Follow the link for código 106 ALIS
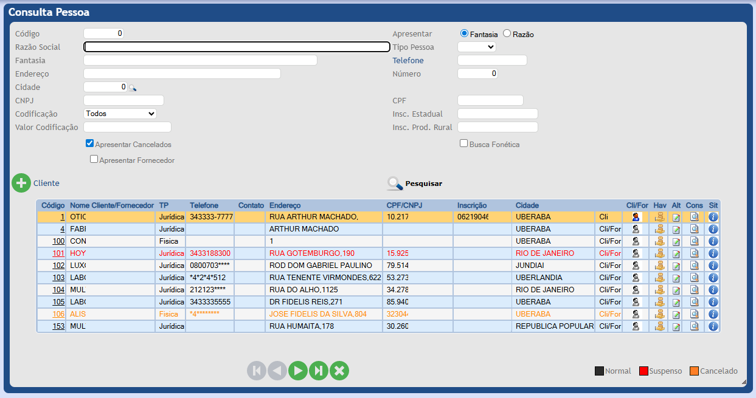 [x=60, y=314]
